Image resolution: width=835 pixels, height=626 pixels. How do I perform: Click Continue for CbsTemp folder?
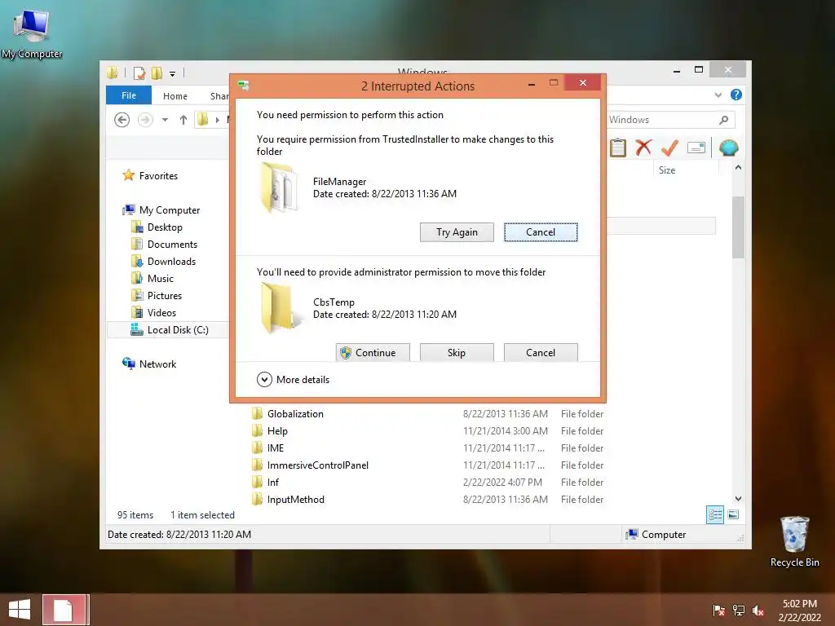(373, 352)
